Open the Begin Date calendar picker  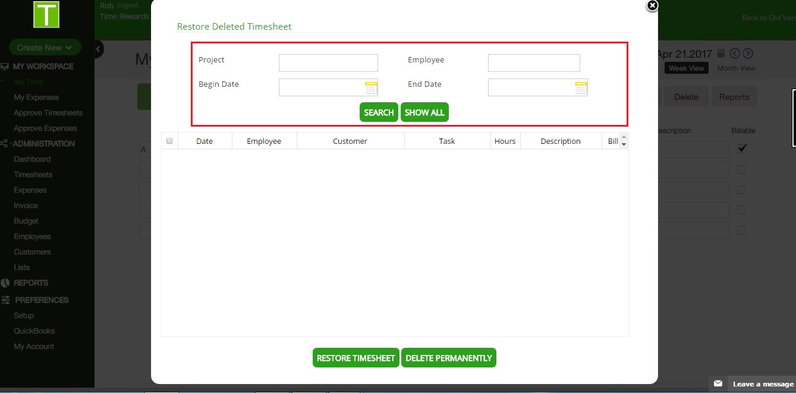371,88
